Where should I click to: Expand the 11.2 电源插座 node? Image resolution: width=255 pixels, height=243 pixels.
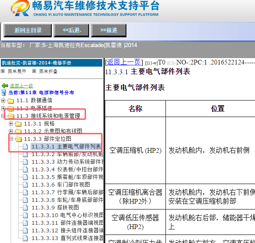[3, 108]
